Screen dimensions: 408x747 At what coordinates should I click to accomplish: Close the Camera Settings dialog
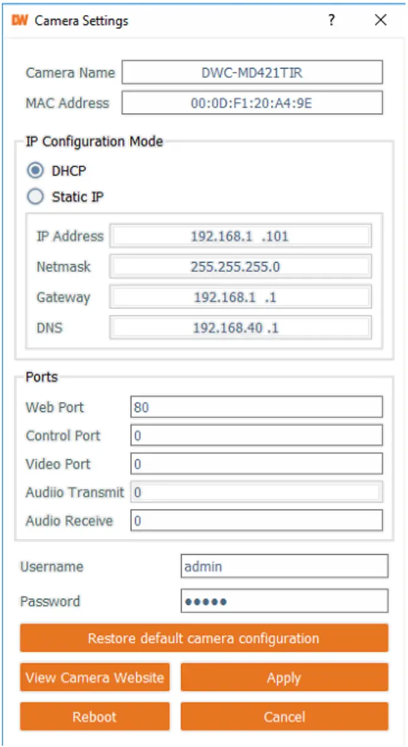(x=380, y=21)
